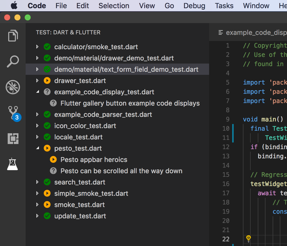Select the 'Pesto appbar heroics' test

click(x=94, y=160)
